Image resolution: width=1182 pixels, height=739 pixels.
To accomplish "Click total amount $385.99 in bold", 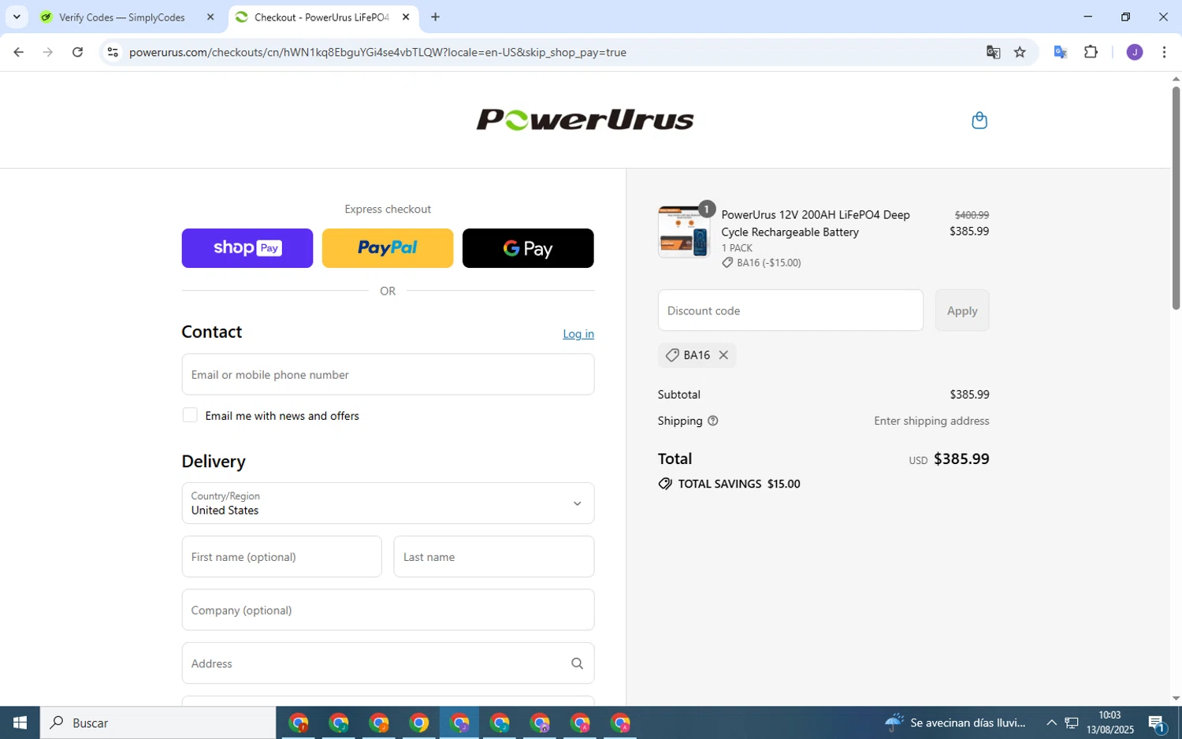I will [961, 459].
